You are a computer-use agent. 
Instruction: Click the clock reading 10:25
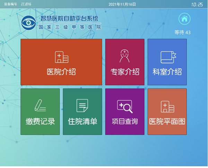[197, 5]
